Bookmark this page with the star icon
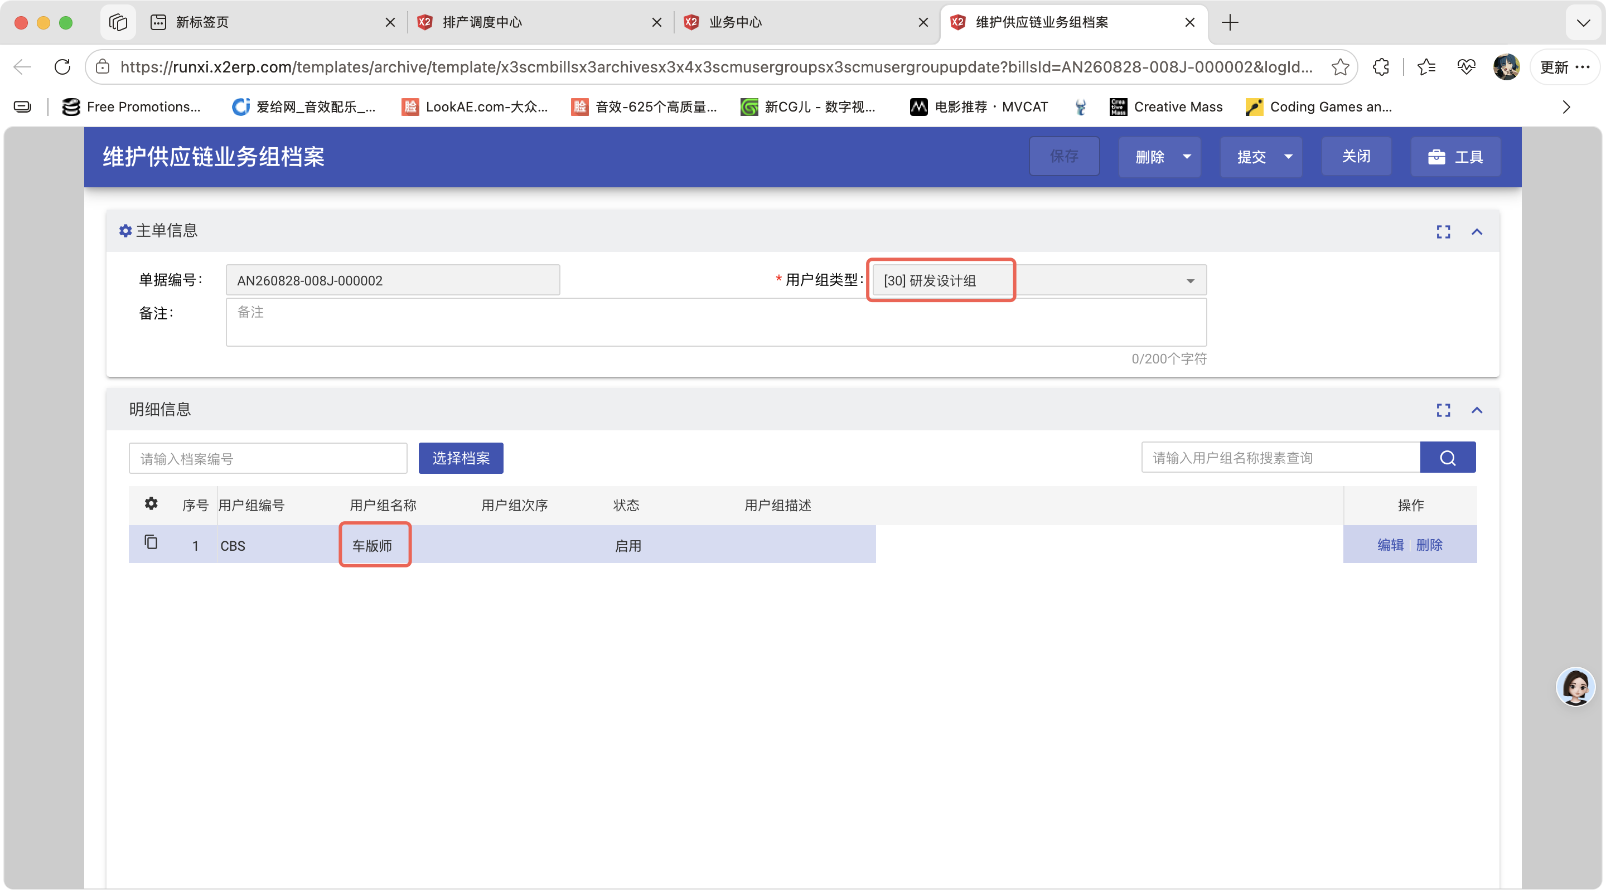This screenshot has height=893, width=1606. coord(1340,67)
